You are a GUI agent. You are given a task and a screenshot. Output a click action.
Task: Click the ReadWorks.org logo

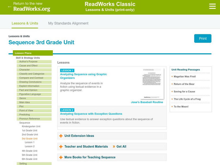coord(32,9)
